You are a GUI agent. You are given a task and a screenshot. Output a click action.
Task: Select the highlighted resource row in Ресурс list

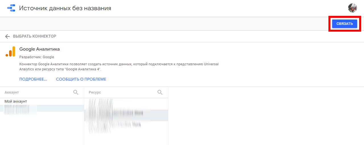tap(126, 115)
